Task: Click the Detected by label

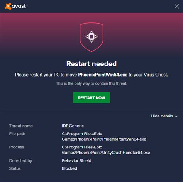Action: (x=20, y=161)
